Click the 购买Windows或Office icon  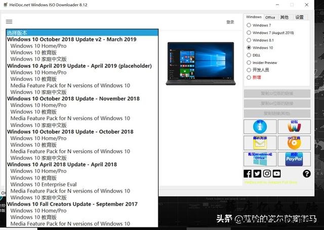point(260,159)
